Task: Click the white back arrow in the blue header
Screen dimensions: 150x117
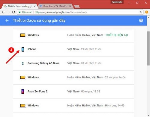Action: tap(7, 21)
